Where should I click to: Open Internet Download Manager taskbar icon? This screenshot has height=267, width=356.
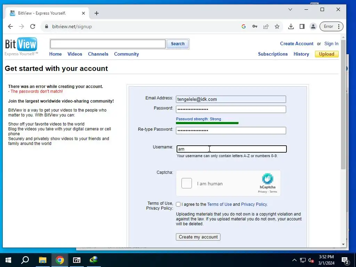click(x=94, y=260)
